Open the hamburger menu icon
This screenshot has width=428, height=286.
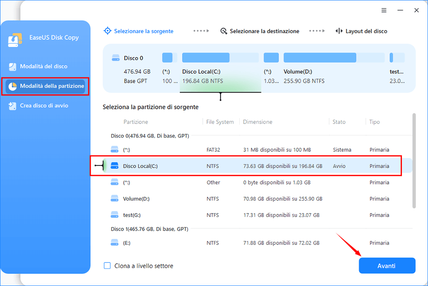point(384,10)
